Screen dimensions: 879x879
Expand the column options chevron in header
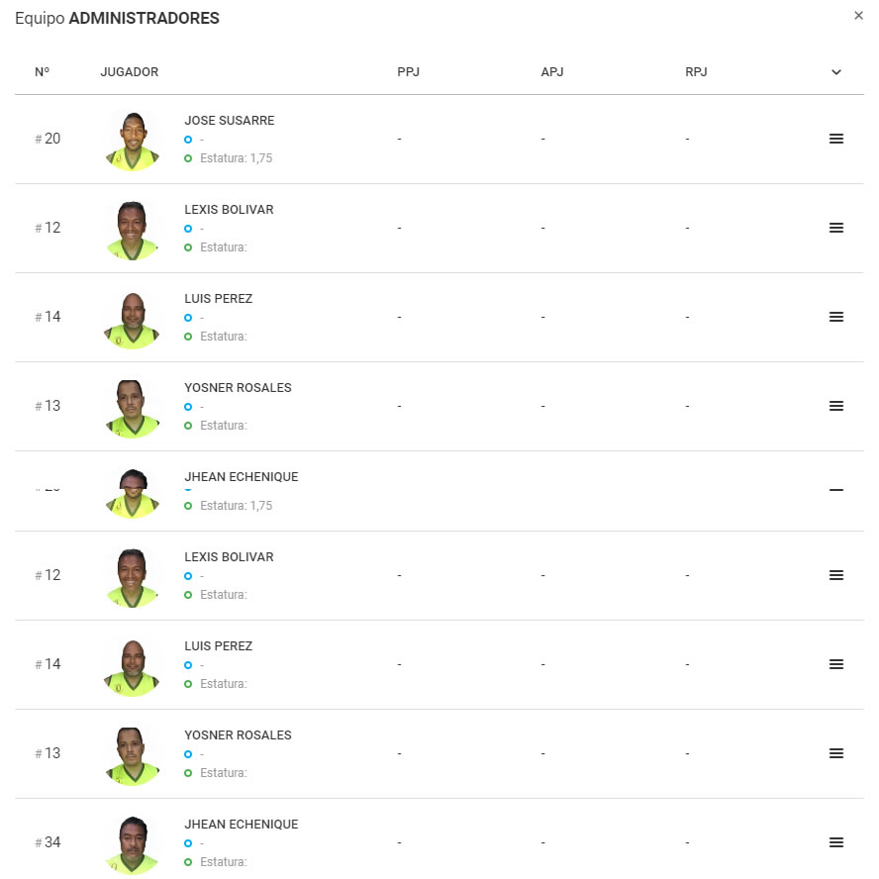[x=835, y=71]
